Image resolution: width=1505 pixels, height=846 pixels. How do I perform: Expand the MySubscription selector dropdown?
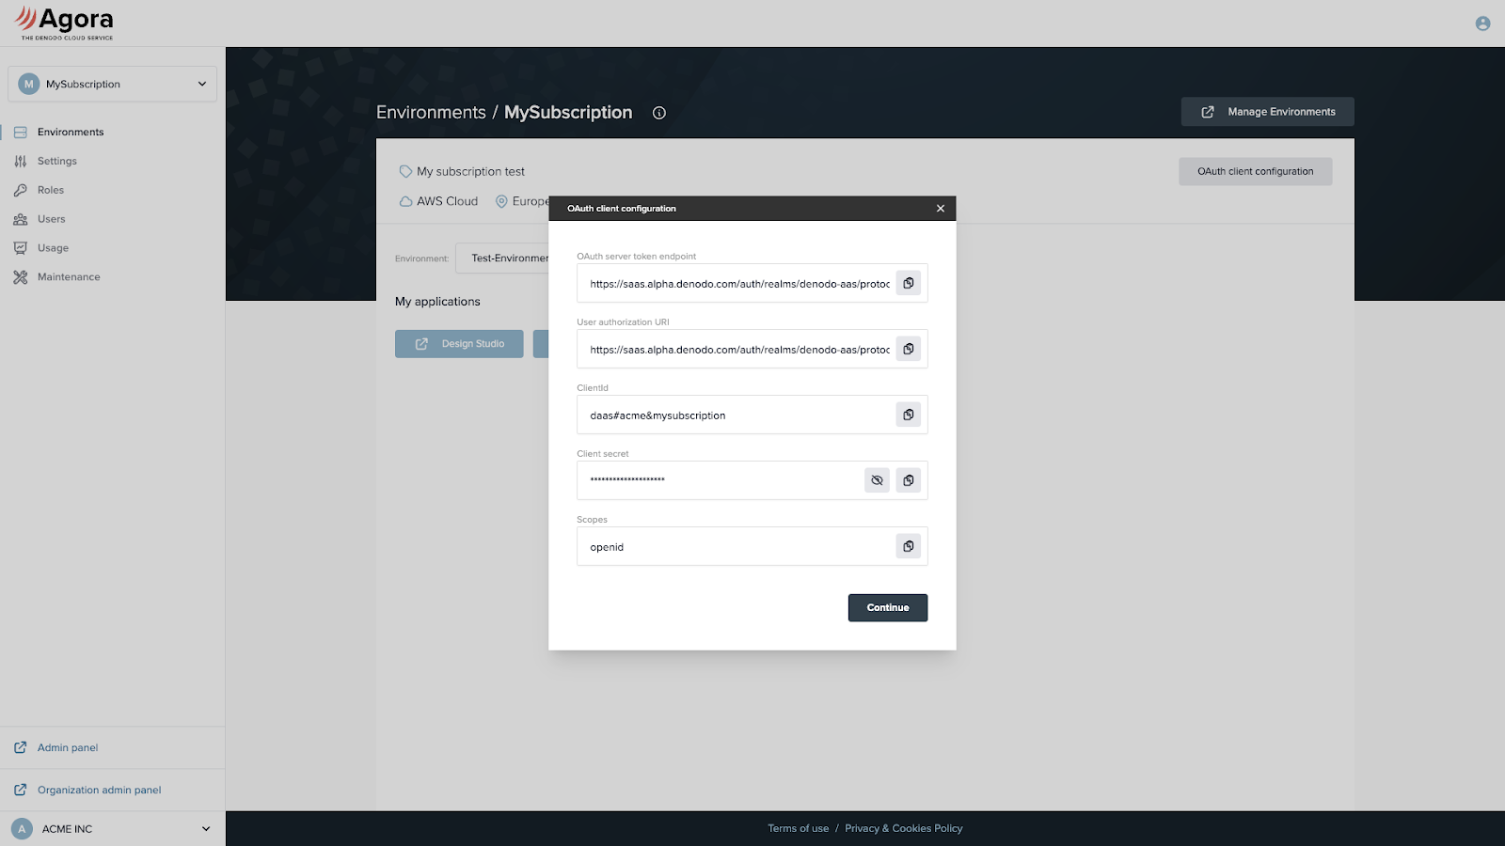pos(113,84)
